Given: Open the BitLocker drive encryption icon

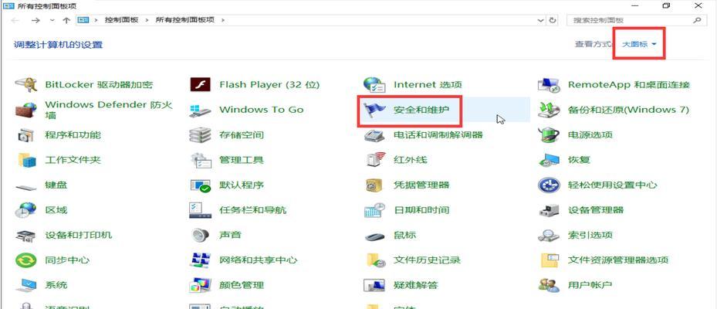Looking at the screenshot, I should coord(26,85).
